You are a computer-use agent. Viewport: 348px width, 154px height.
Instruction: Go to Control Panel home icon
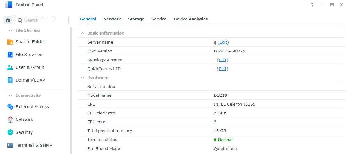8,20
